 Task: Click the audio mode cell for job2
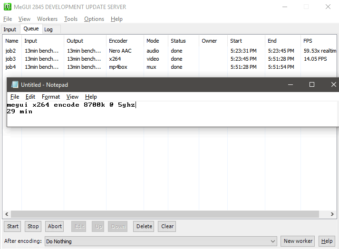[x=153, y=51]
